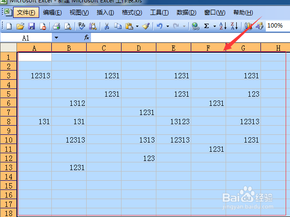Copy the selection with the Copy icon
This screenshot has width=290, height=217.
click(118, 26)
